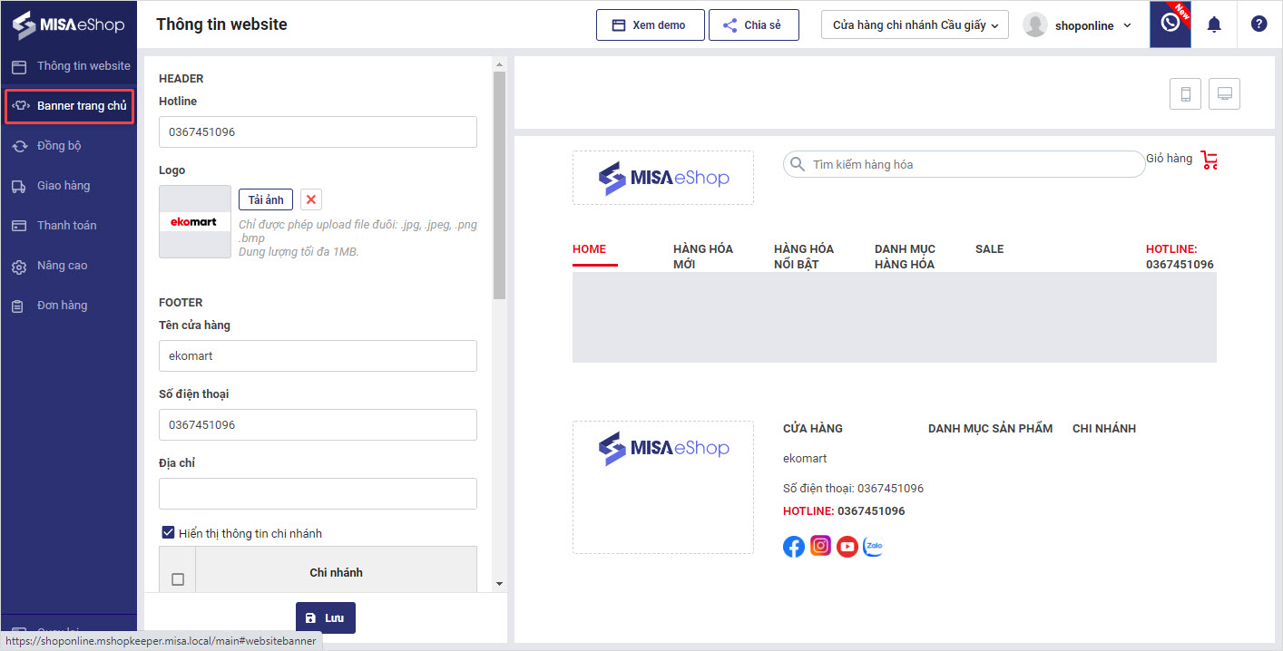Click the YouTube icon in footer
The height and width of the screenshot is (651, 1283).
tap(847, 547)
